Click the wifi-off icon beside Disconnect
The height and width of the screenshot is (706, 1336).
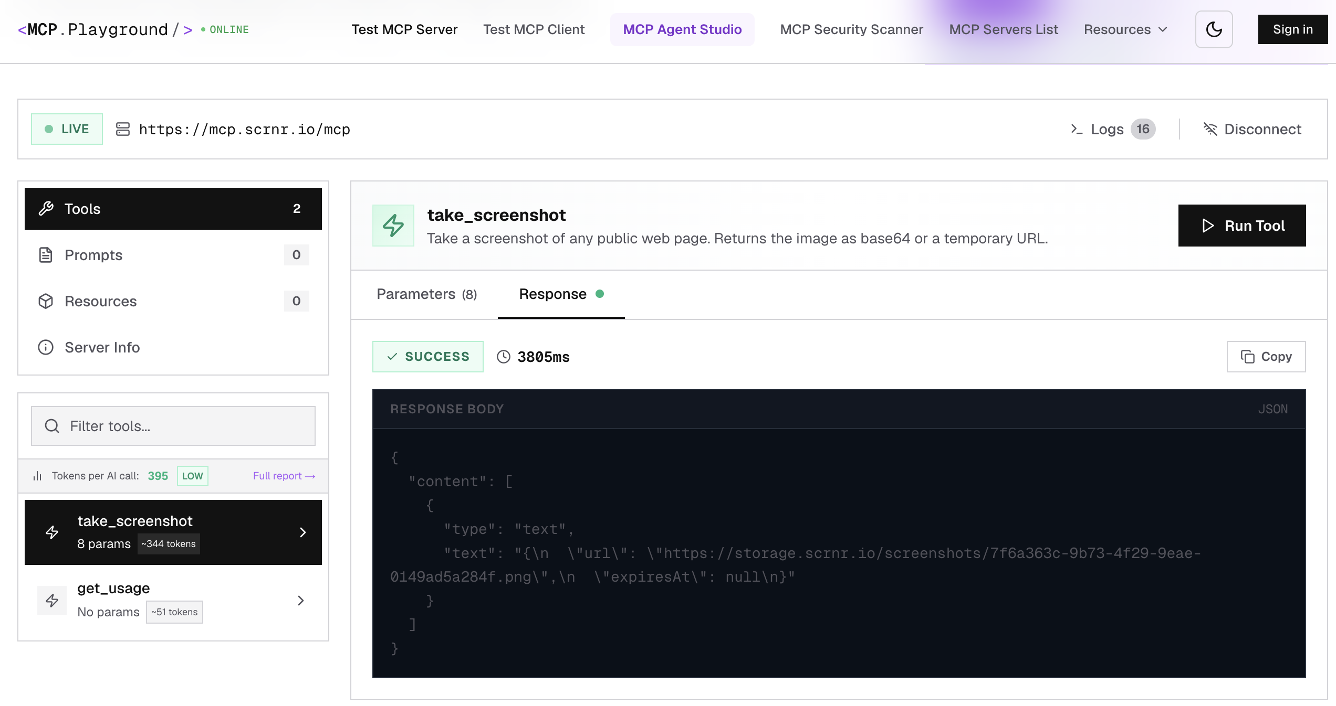pos(1210,129)
